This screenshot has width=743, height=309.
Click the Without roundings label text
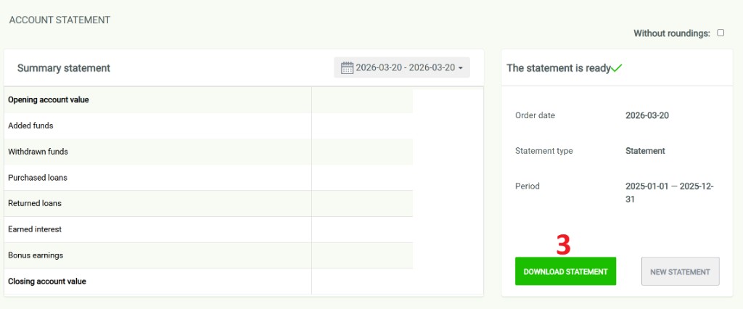[x=671, y=33]
